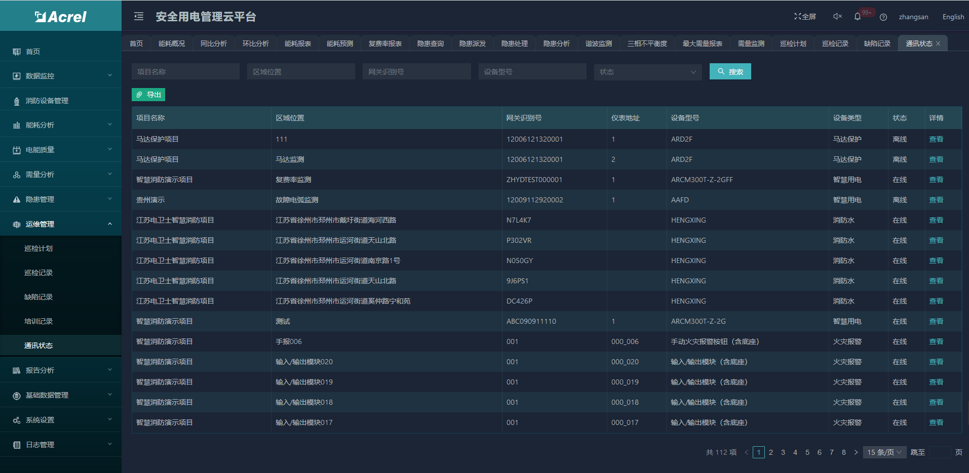Click the Acrel logo
Screen dimensions: 969x473
61,17
